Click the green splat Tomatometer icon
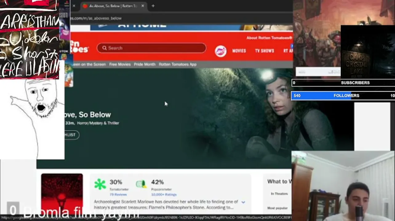 pos(100,184)
